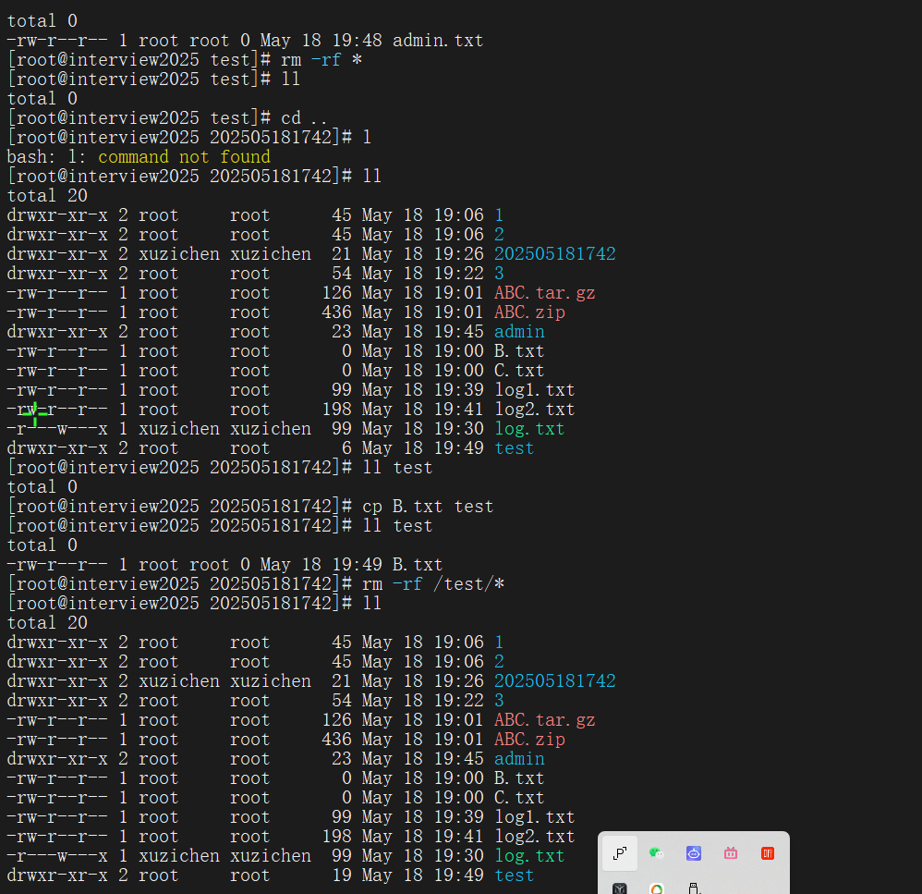This screenshot has width=922, height=894.
Task: Click directory 202505181742 in the second listing
Action: pyautogui.click(x=554, y=681)
